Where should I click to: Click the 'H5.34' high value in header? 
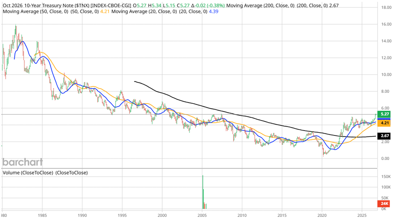click(154, 5)
